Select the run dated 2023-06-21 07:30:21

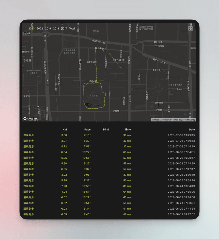109,203
